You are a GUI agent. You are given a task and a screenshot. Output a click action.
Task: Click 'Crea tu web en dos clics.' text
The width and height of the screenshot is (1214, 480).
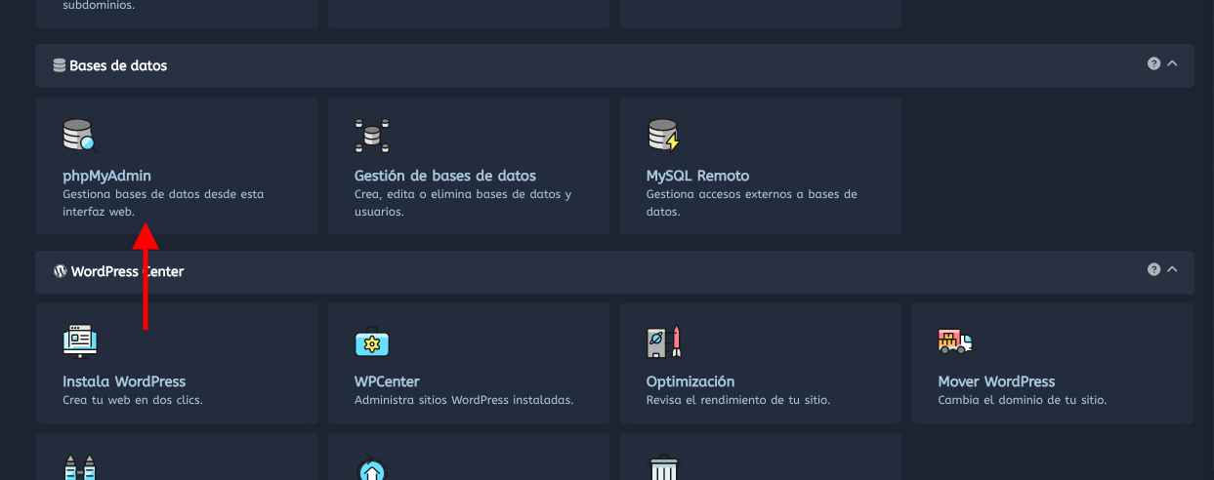(x=133, y=400)
